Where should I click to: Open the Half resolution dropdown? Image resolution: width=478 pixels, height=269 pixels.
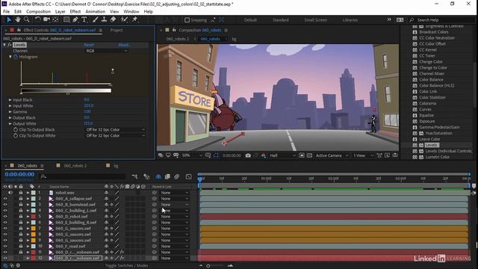tap(282, 155)
